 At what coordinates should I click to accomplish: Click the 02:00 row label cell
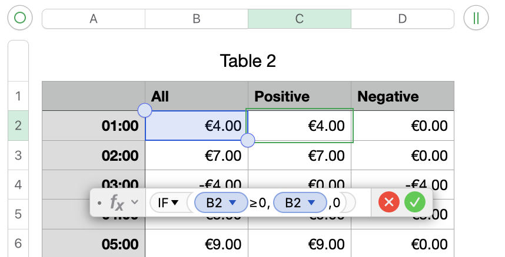tap(94, 155)
